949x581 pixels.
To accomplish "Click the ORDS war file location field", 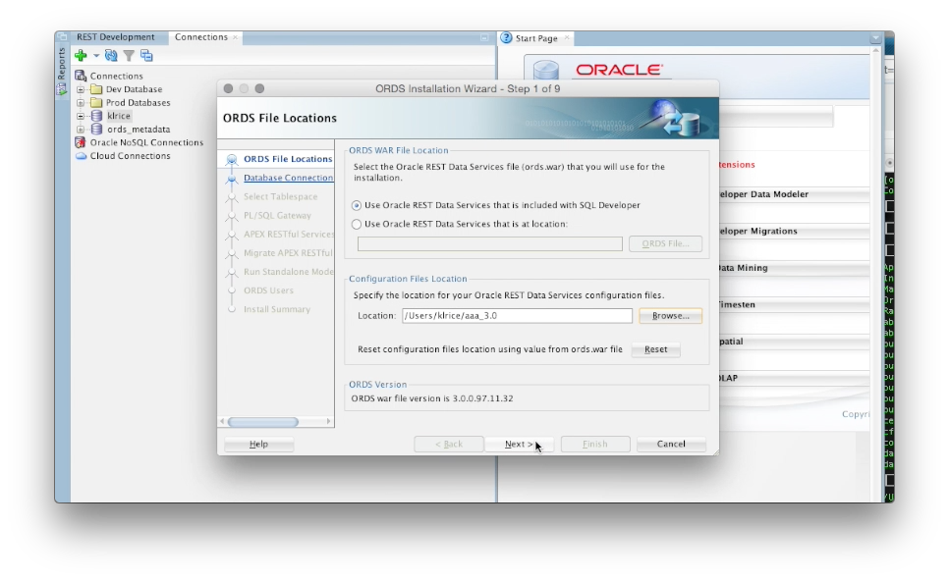I will pos(489,243).
